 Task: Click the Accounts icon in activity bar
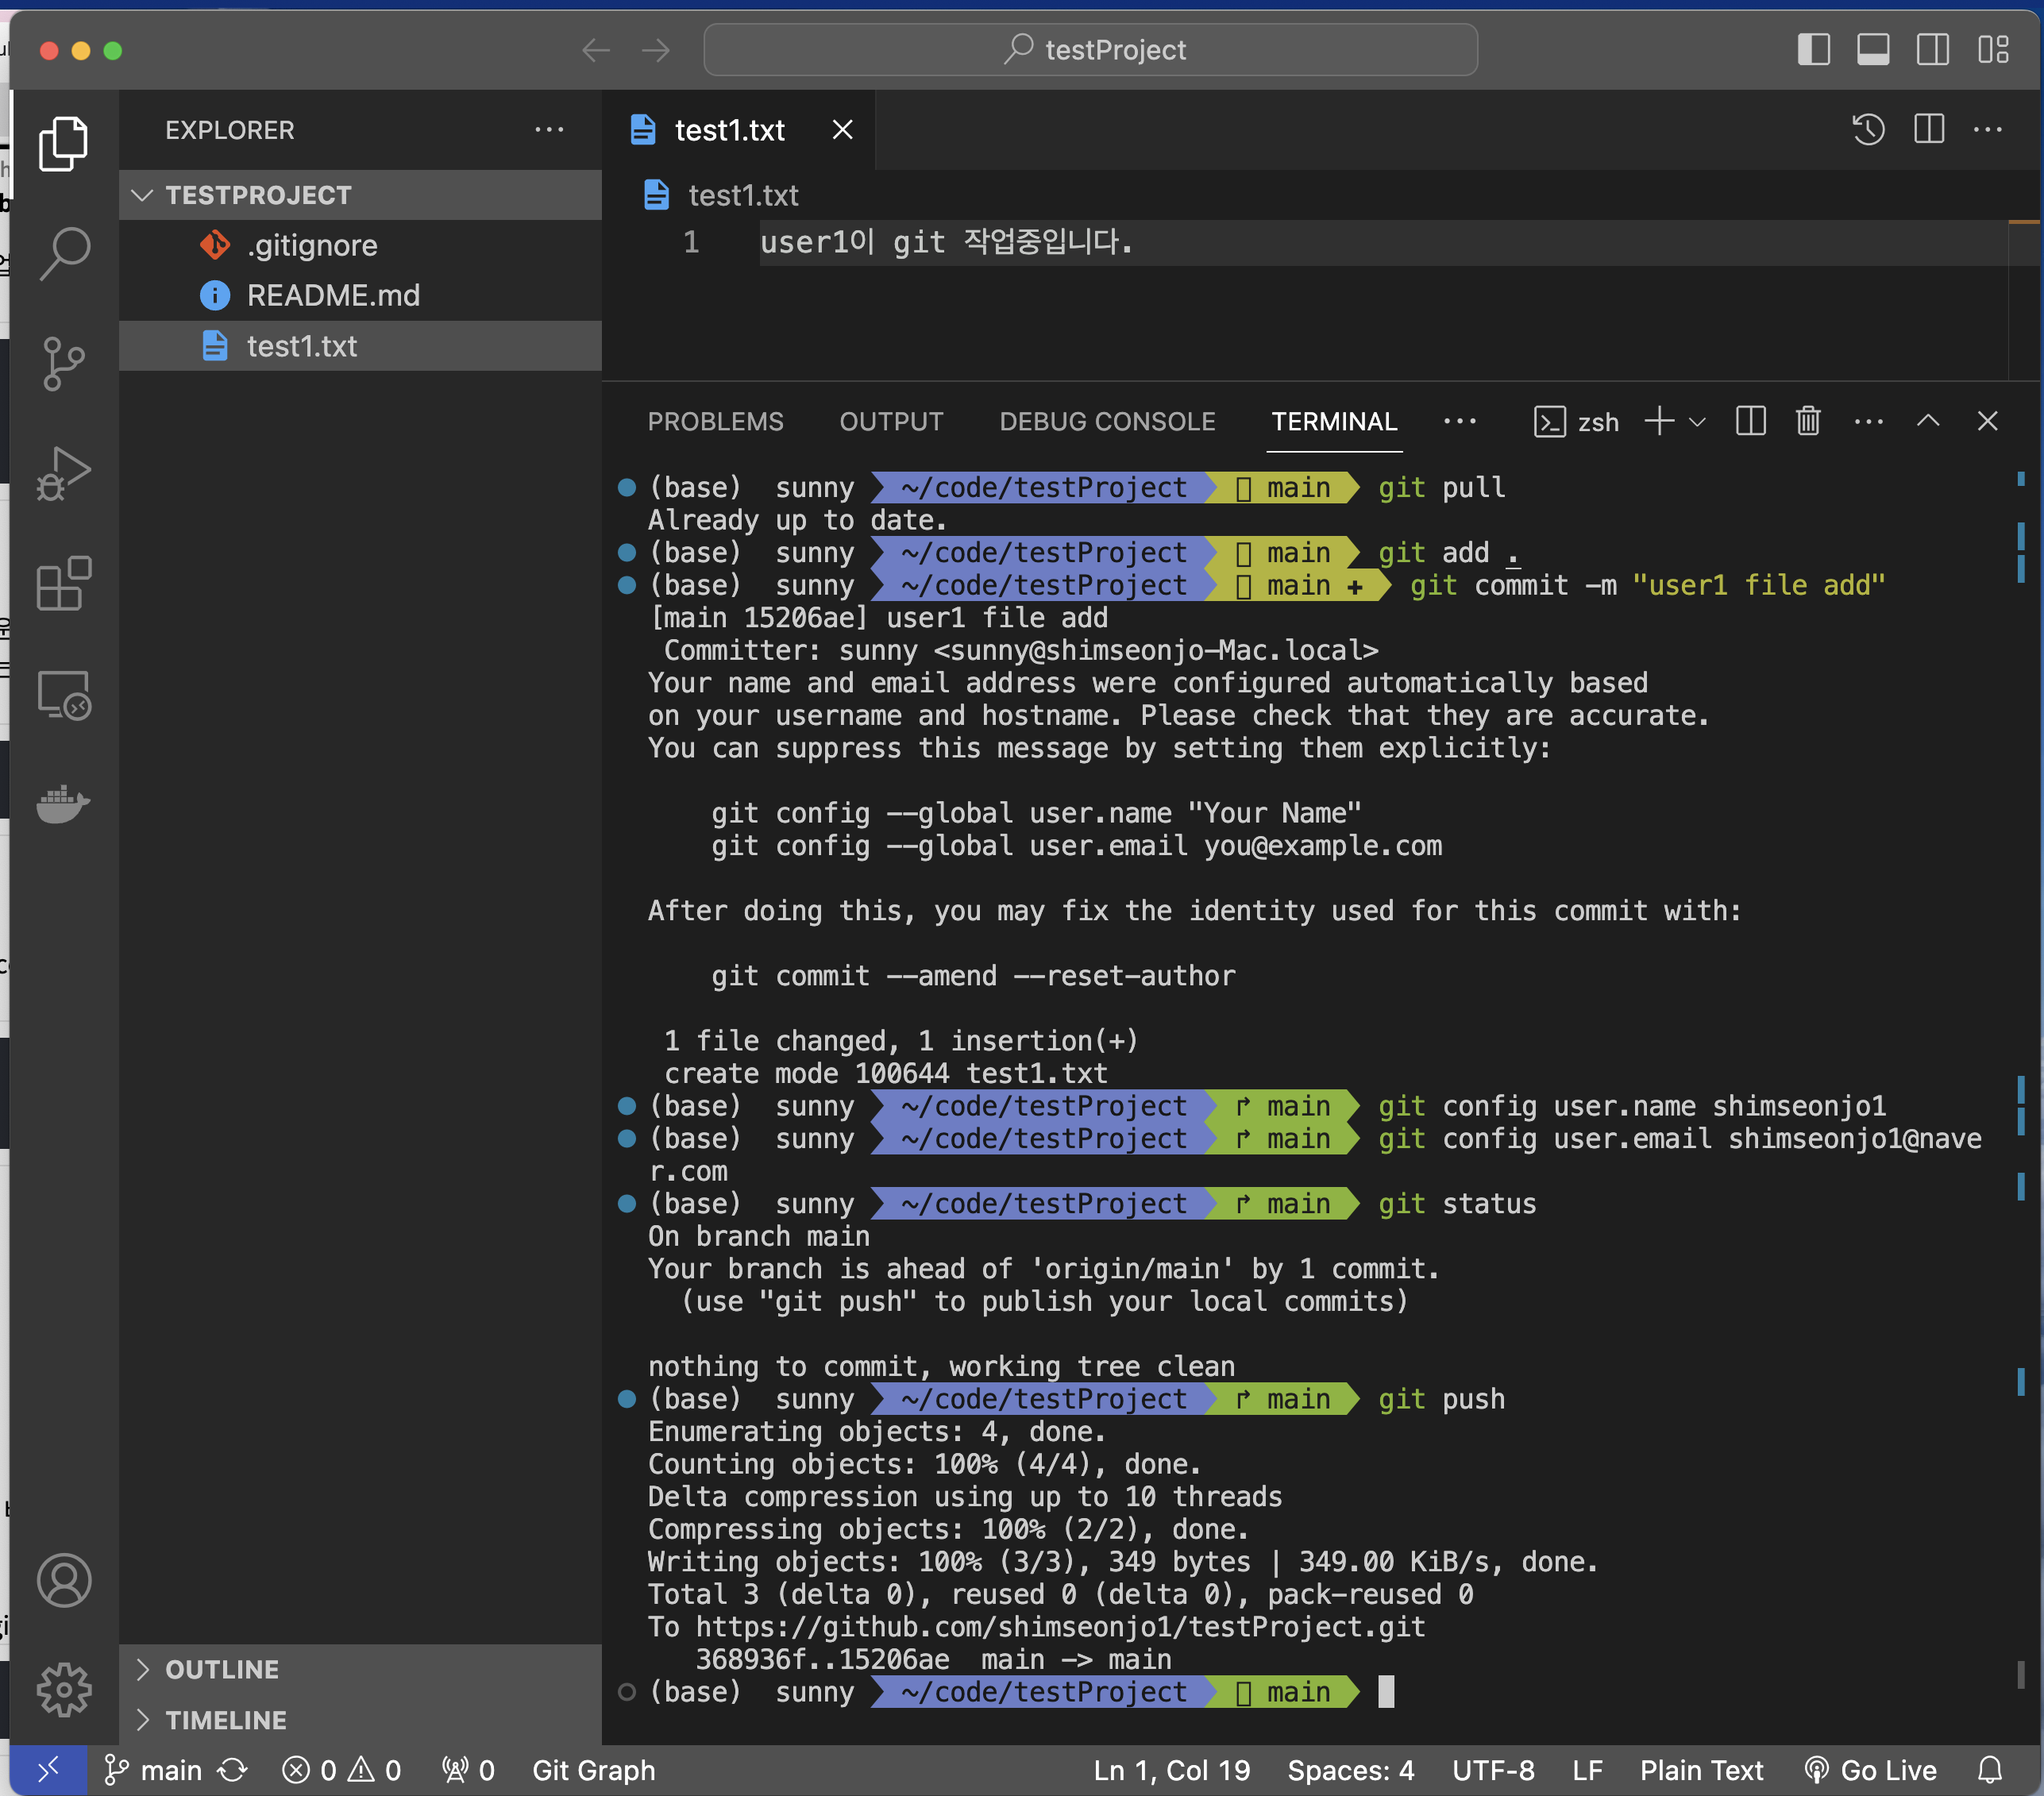[64, 1580]
